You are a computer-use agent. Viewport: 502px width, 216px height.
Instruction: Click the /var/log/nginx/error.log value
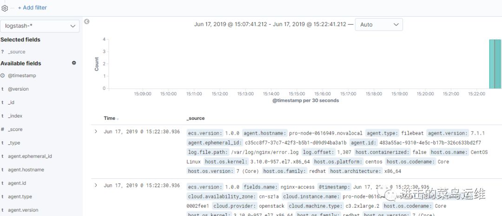coord(265,152)
